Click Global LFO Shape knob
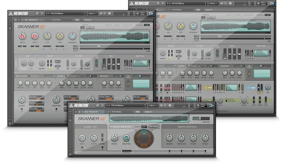This screenshot has height=164, width=283. click(94, 138)
